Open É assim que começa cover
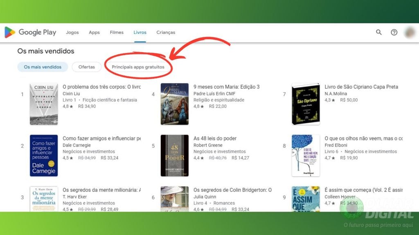419x235 pixels. pyautogui.click(x=306, y=199)
